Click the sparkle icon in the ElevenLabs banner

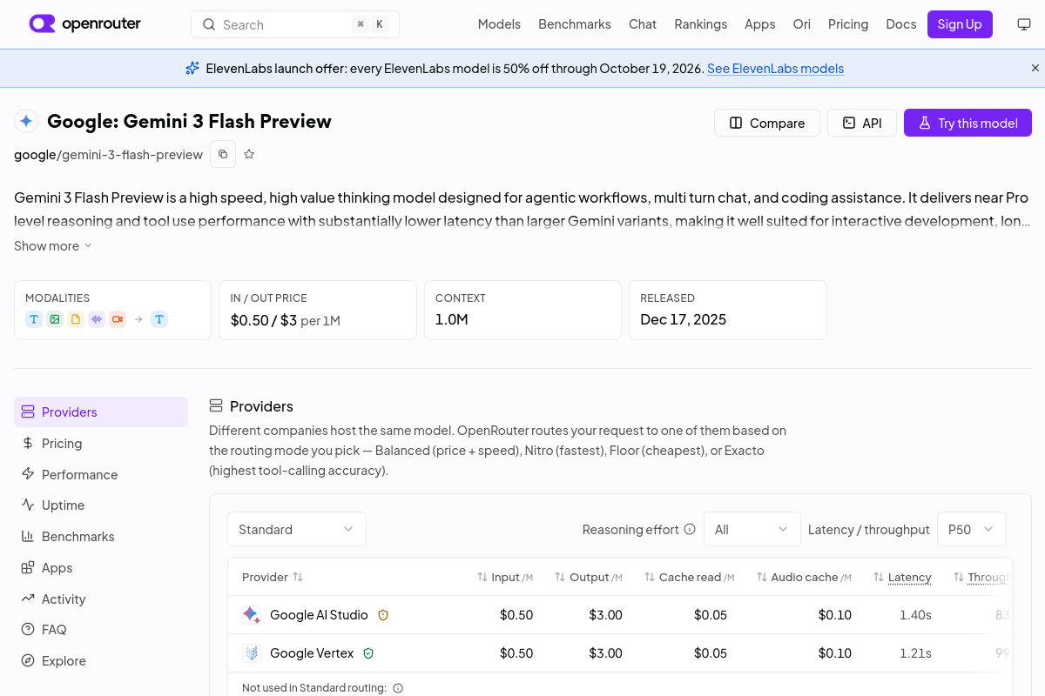pyautogui.click(x=192, y=68)
